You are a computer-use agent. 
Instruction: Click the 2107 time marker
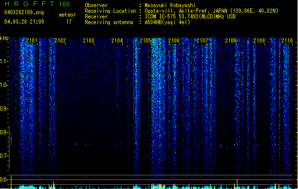pos(202,41)
